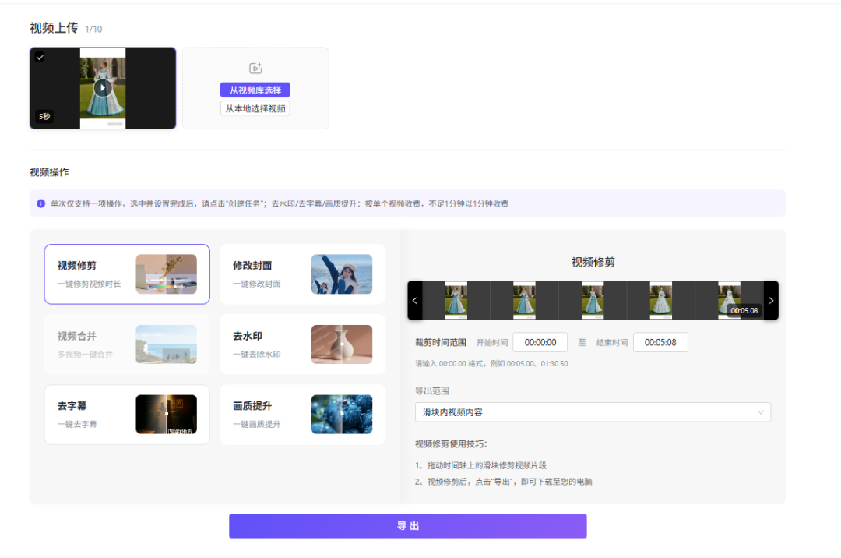Select the 视频合并 operation card
The height and width of the screenshot is (558, 841).
point(127,344)
